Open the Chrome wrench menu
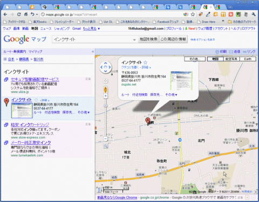Screen dimensions: 259x202 [x=254, y=15]
